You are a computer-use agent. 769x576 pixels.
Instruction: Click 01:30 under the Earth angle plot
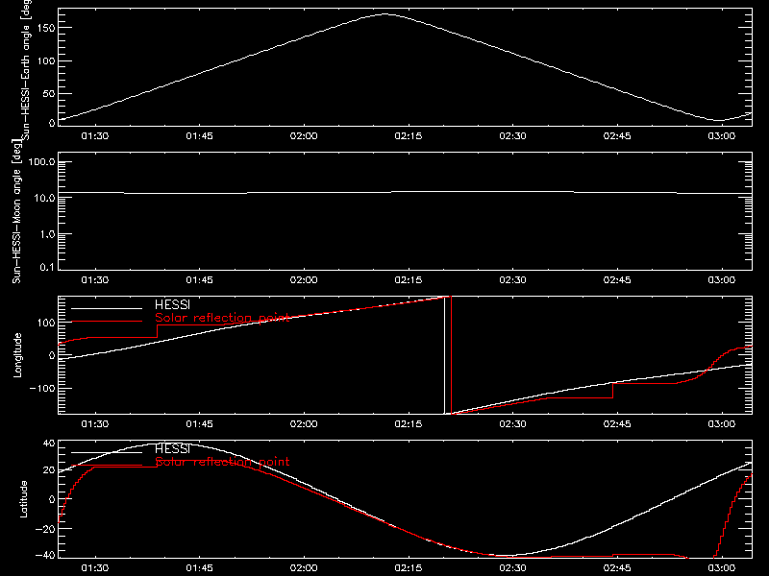[x=94, y=136]
